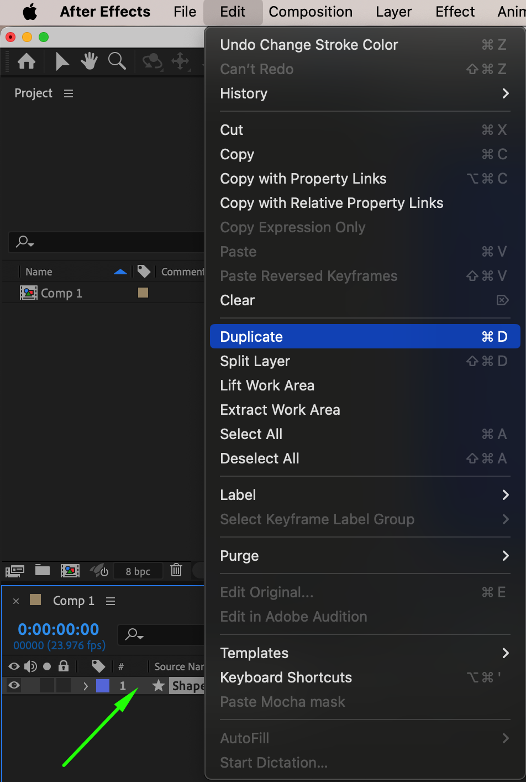Select the Orbit camera tool
This screenshot has width=526, height=782.
(152, 61)
